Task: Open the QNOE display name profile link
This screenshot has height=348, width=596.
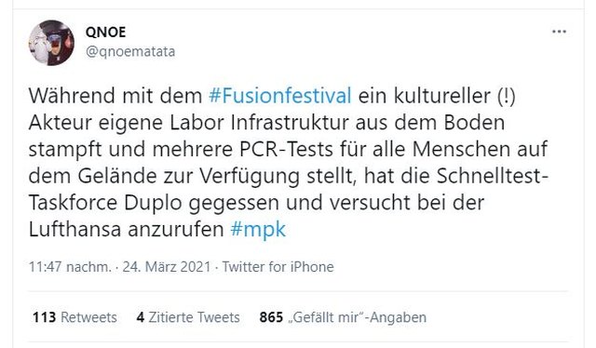Action: tap(105, 32)
